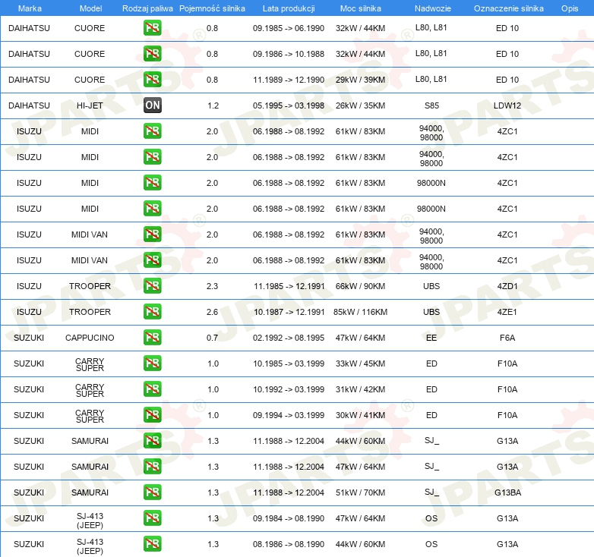
Task: Click the date range 10.1987 -> 12.1991
Action: (x=289, y=312)
